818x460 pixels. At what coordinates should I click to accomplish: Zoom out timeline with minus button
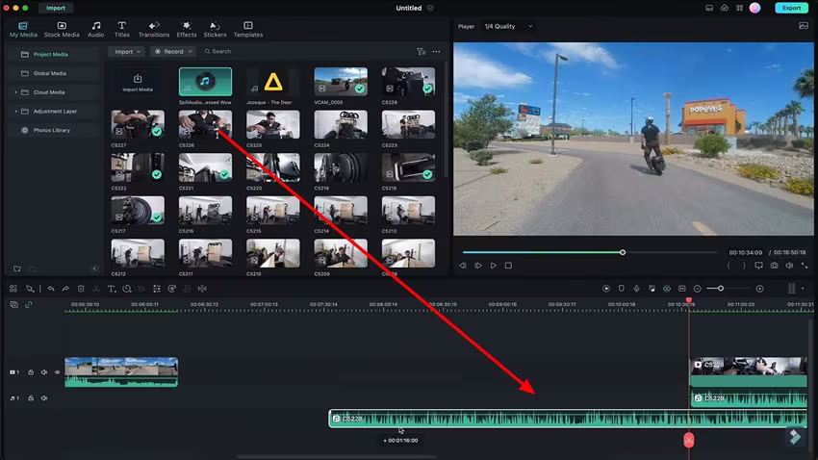697,289
